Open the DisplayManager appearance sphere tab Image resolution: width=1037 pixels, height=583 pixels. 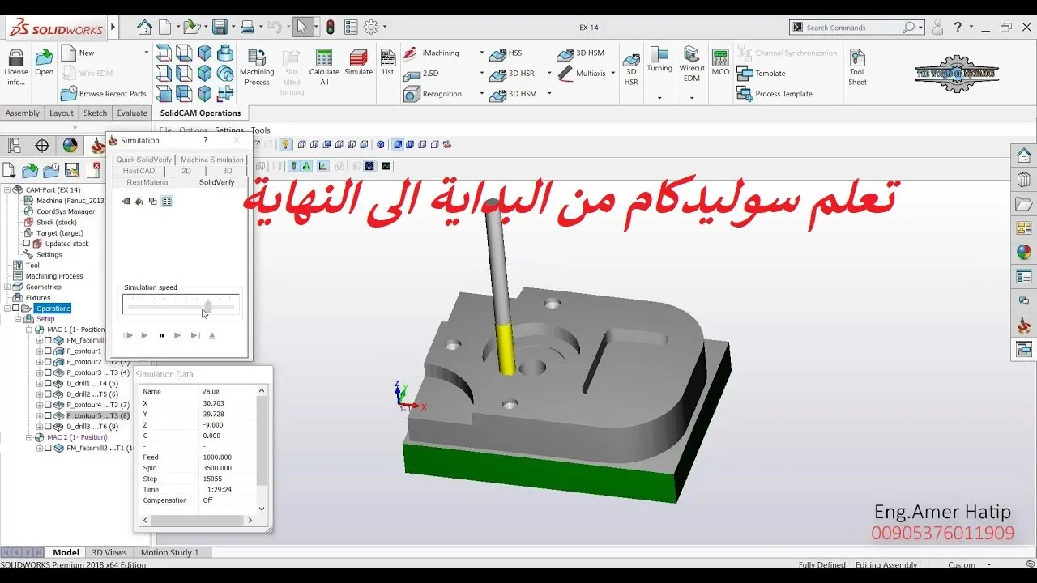70,146
